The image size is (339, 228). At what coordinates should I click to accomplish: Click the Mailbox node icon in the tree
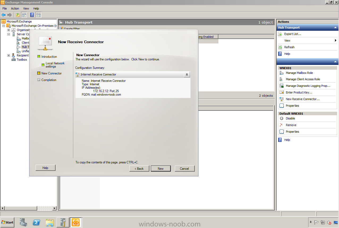click(19, 38)
